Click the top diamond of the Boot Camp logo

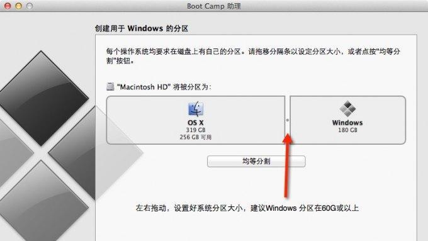click(x=42, y=98)
